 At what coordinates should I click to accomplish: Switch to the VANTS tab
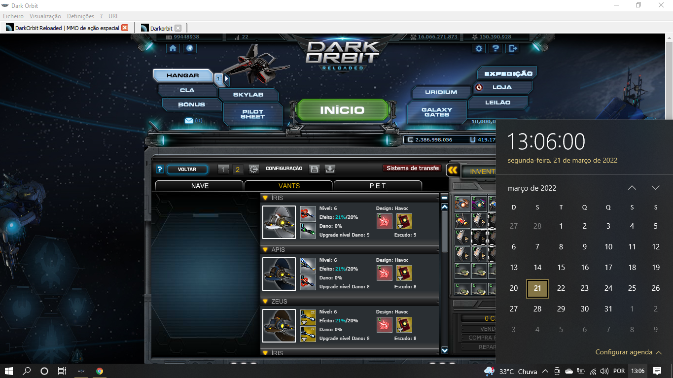pyautogui.click(x=289, y=186)
